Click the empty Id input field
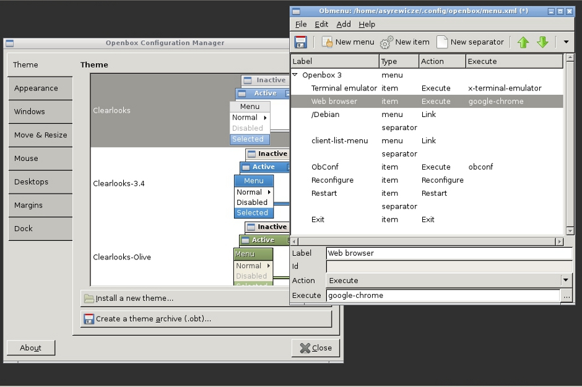582x387 pixels. (449, 266)
